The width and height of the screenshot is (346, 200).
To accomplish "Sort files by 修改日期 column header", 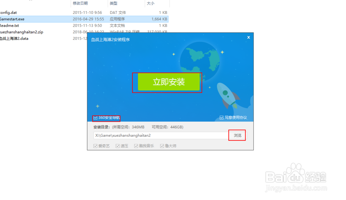I will (x=80, y=3).
